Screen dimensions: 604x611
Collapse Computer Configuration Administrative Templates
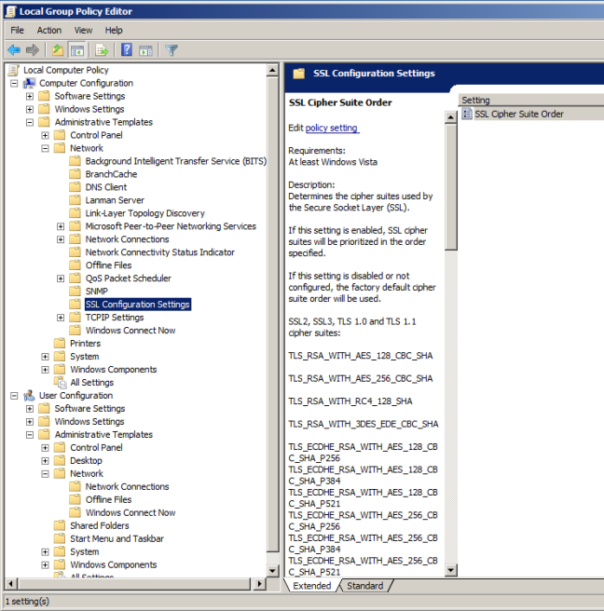tap(30, 122)
